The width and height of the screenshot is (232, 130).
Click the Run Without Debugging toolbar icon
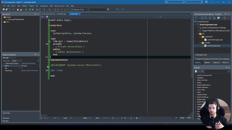coord(50,10)
